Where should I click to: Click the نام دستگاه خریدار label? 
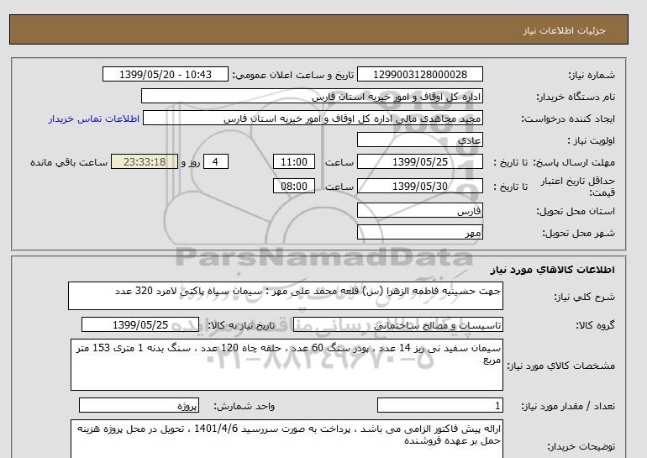(576, 97)
